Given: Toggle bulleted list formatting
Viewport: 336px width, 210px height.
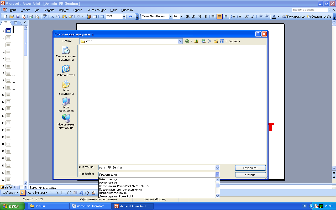Looking at the screenshot, I should tap(239, 17).
